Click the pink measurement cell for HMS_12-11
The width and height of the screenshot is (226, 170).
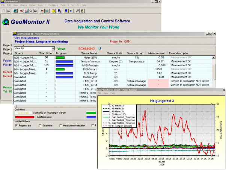pyautogui.click(x=158, y=81)
